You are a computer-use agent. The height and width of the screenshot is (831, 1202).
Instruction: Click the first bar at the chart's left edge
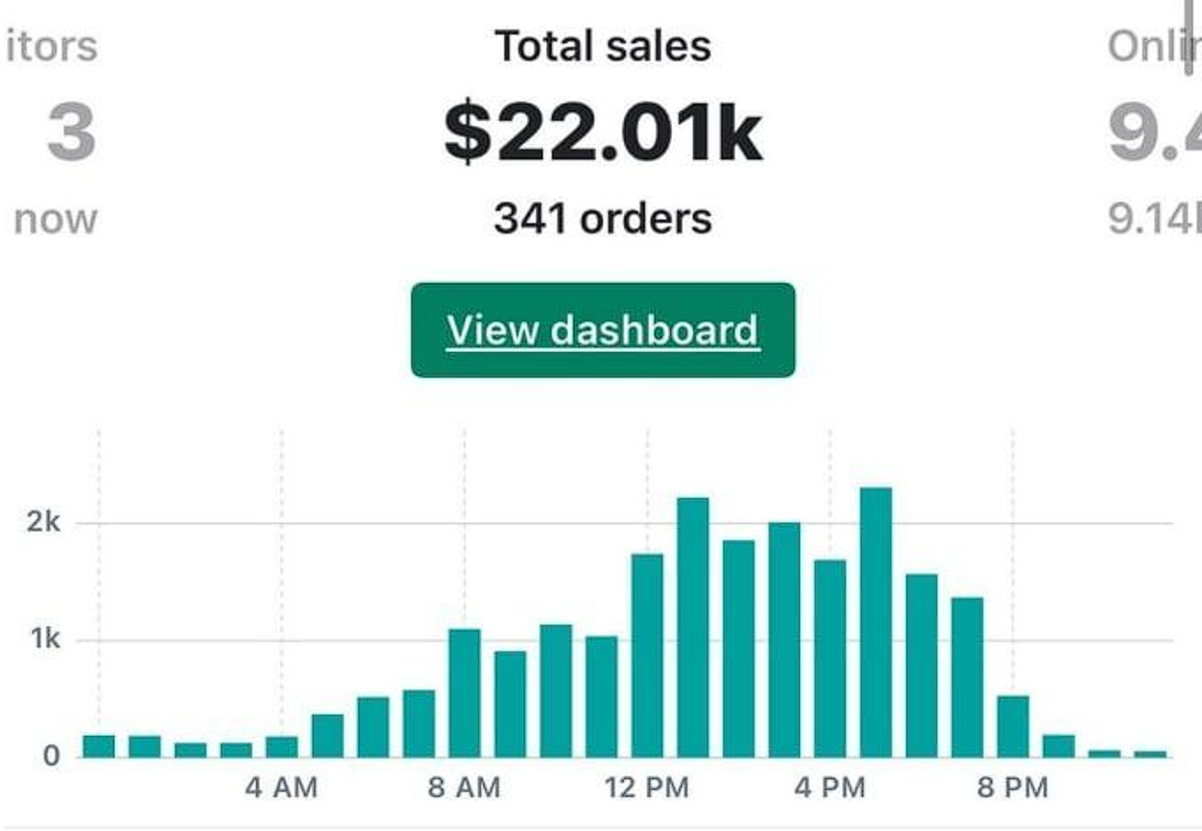99,746
